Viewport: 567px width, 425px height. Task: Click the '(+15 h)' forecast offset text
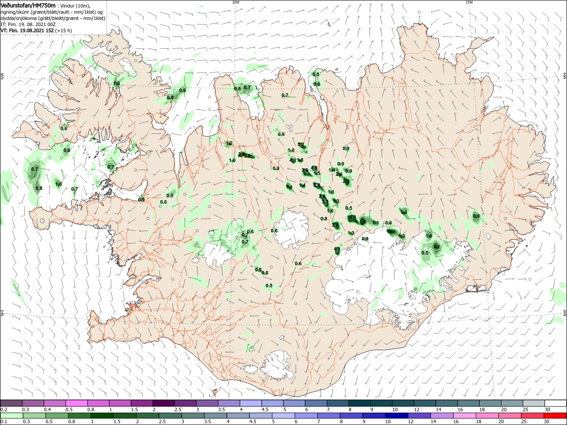click(x=64, y=31)
